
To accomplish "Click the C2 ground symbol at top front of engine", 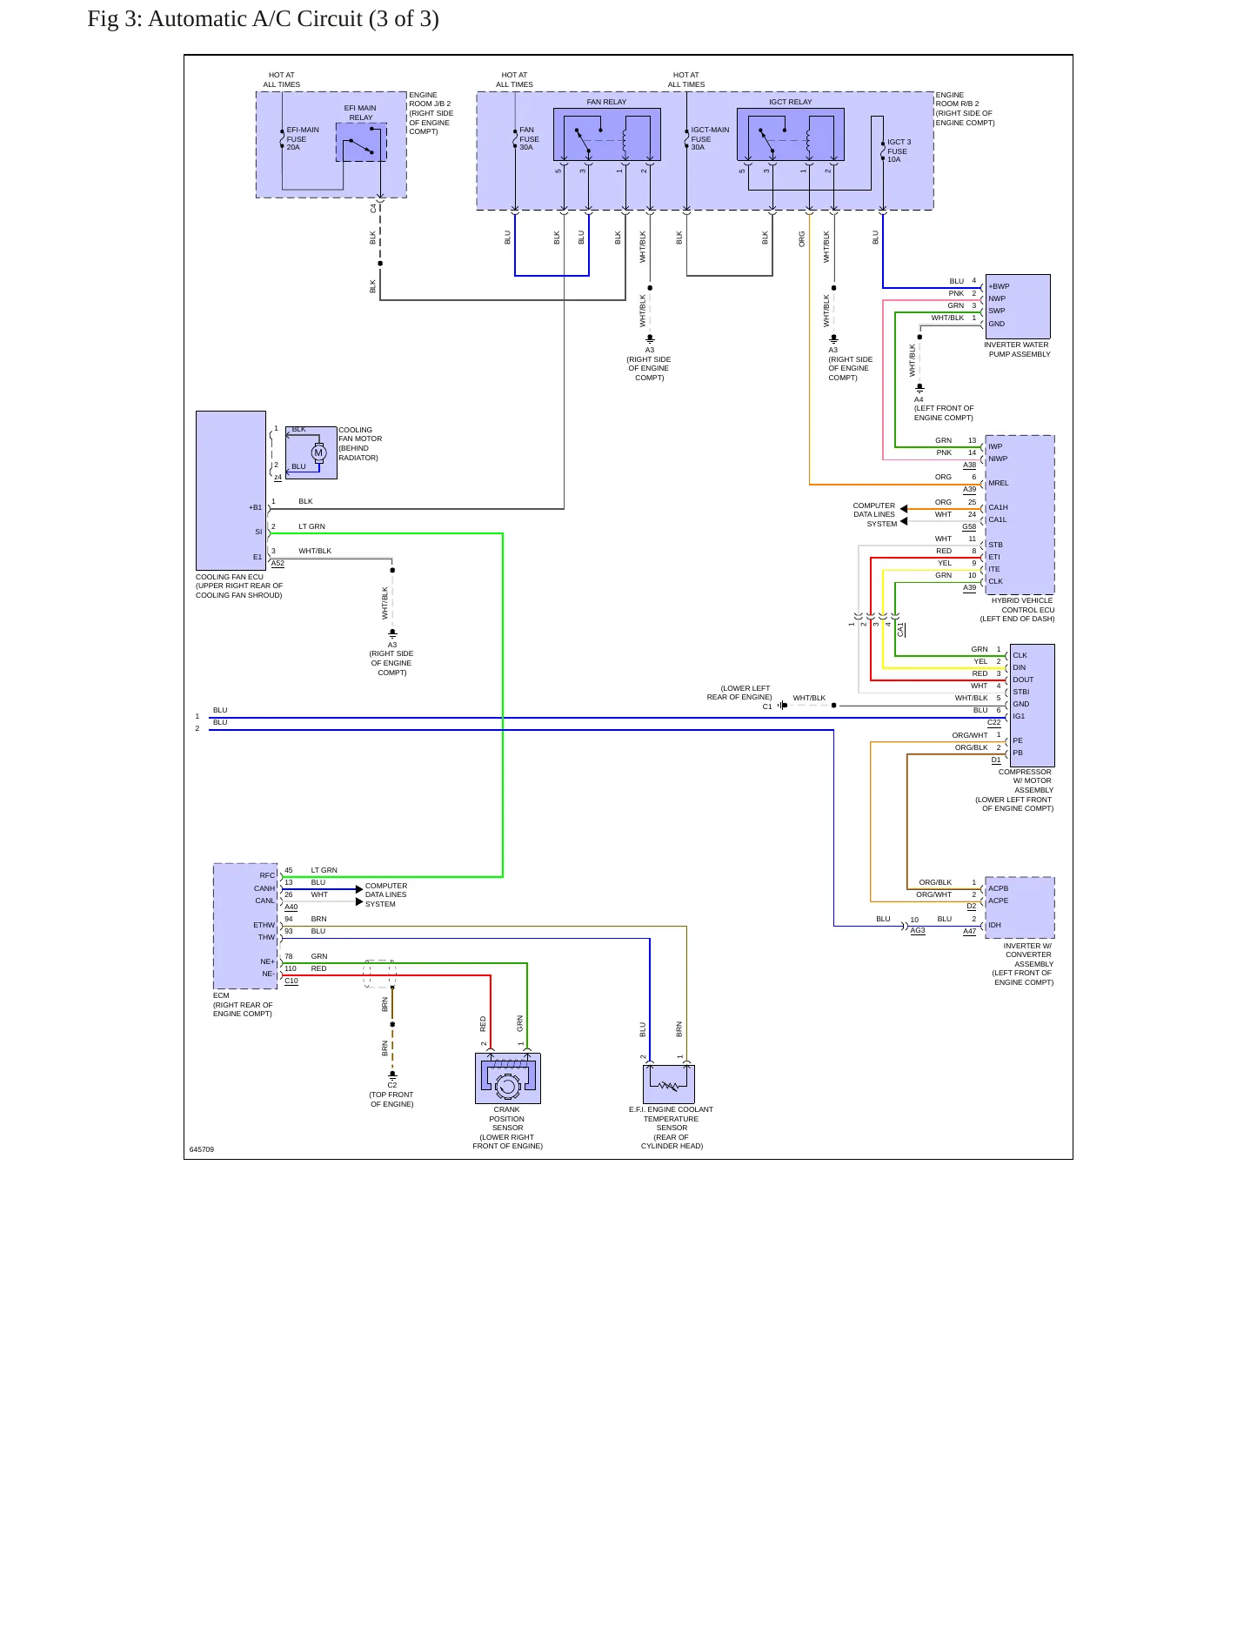I will click(392, 1075).
